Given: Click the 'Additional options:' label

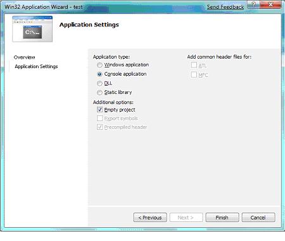Looking at the screenshot, I should click(113, 102).
